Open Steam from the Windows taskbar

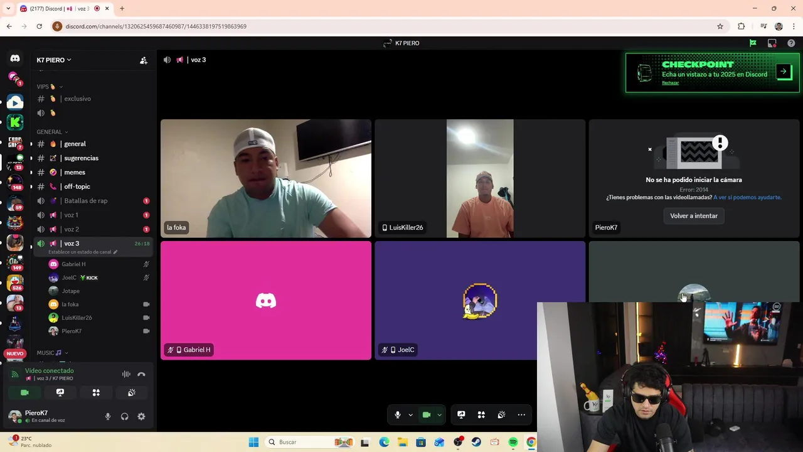click(476, 442)
